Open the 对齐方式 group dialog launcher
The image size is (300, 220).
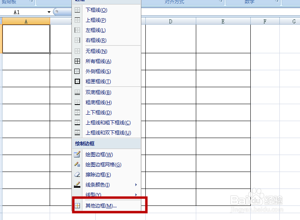220,1
